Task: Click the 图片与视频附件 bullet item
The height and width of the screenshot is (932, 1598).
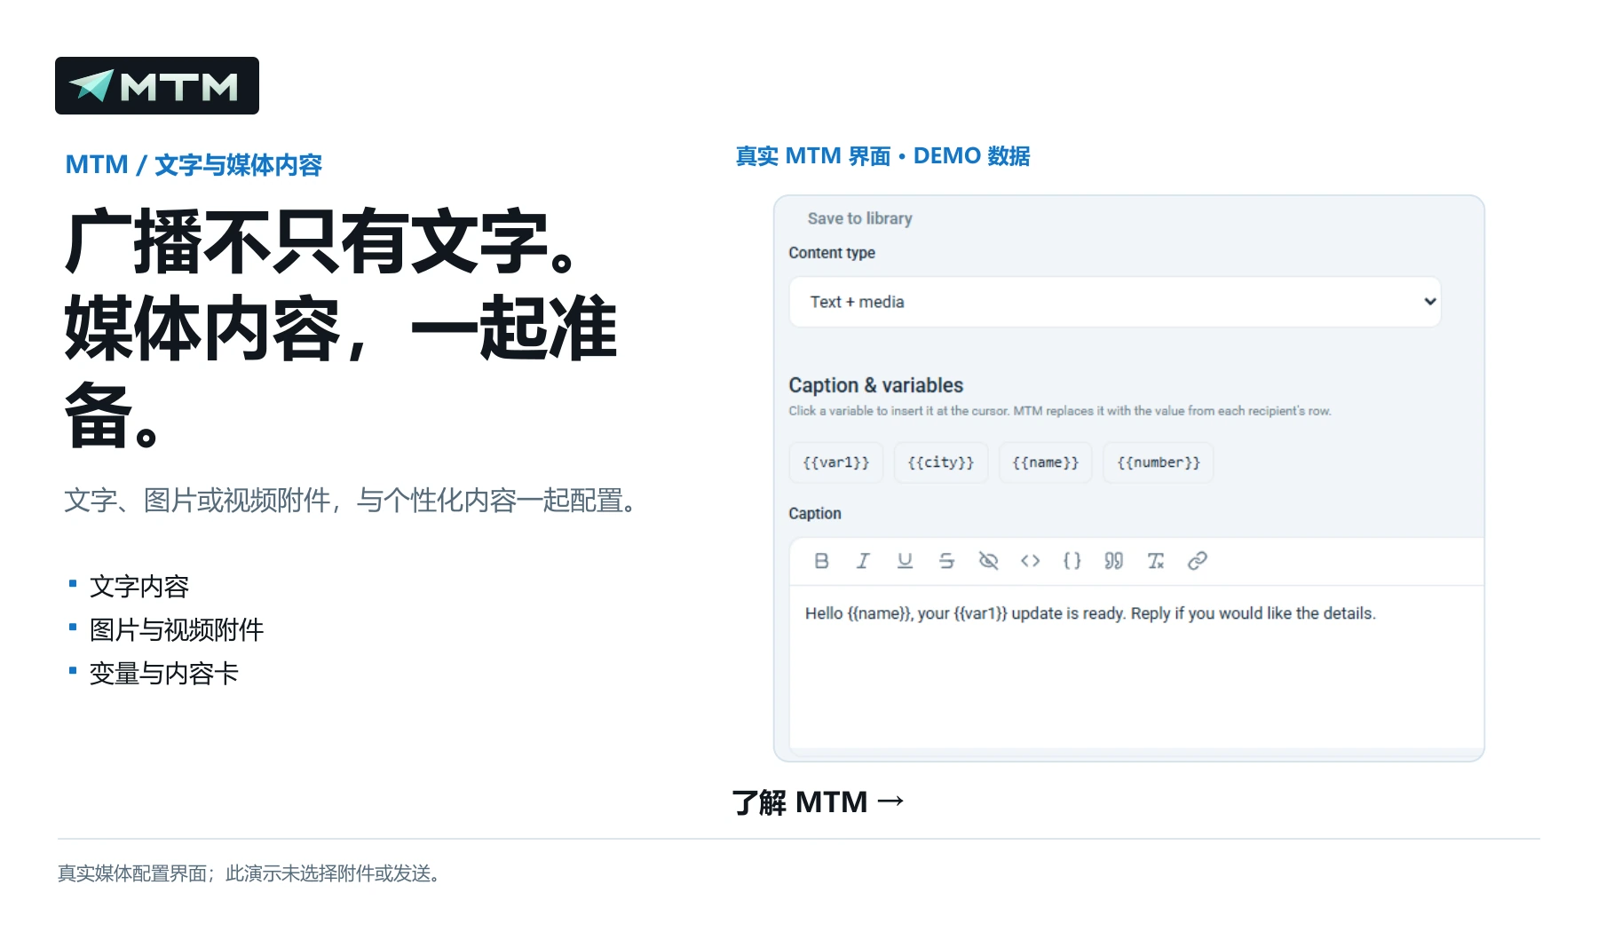Action: [x=177, y=630]
